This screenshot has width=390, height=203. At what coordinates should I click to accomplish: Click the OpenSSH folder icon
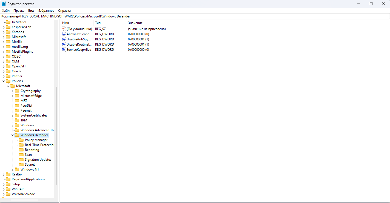tap(8, 66)
